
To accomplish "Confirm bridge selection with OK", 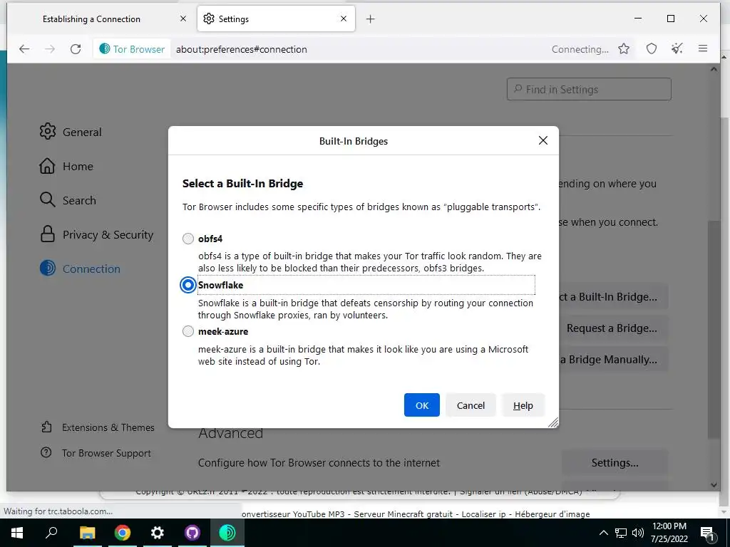I will pyautogui.click(x=422, y=405).
